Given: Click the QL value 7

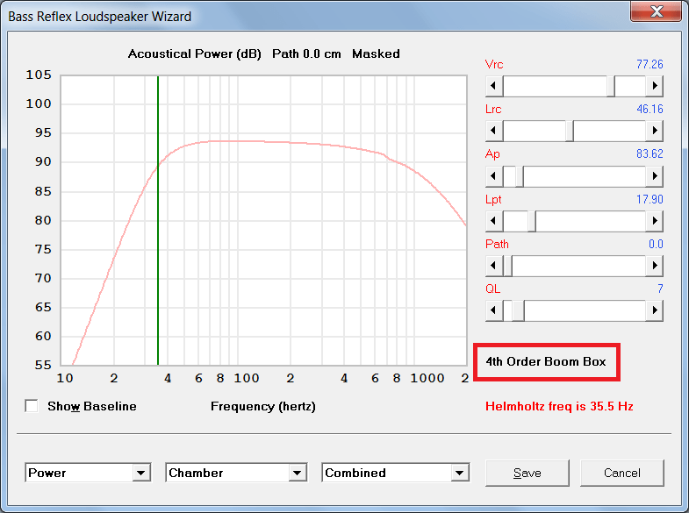Looking at the screenshot, I should [x=660, y=289].
